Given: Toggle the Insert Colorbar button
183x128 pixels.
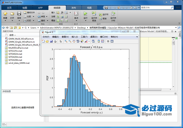Looking at the screenshot, I should 99,41.
